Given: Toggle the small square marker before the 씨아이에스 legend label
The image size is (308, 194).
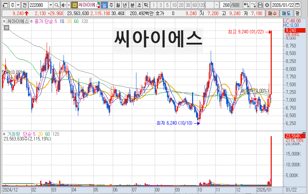Looking at the screenshot, I should (4, 21).
